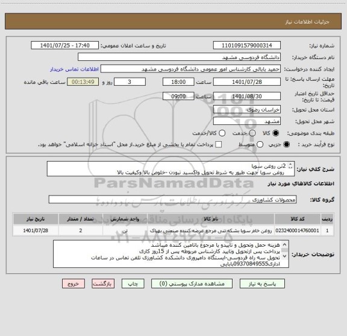
Task: Toggle the اسناد خزانه اسلامی payment checkbox
Action: (219, 145)
